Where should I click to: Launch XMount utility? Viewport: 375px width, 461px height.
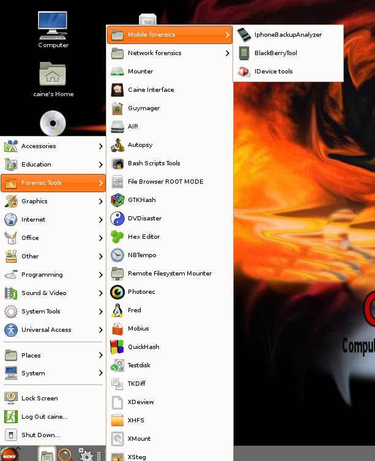(169, 439)
